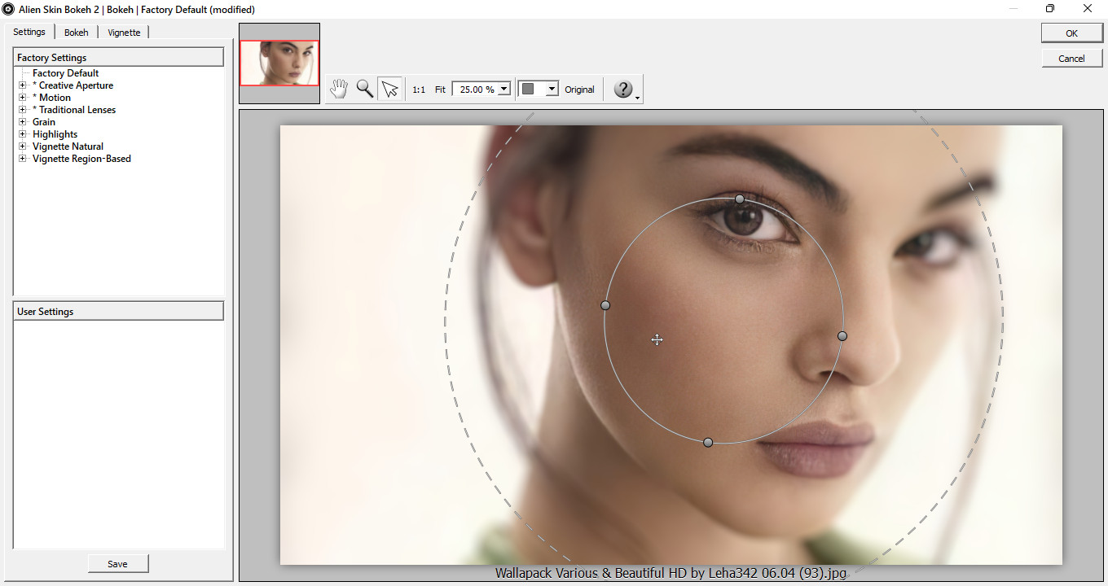Switch to the Vignette tab

124,33
